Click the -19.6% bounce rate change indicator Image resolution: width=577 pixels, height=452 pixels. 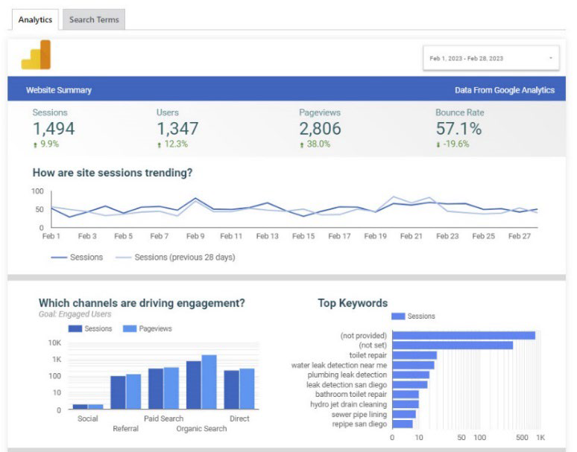click(453, 144)
